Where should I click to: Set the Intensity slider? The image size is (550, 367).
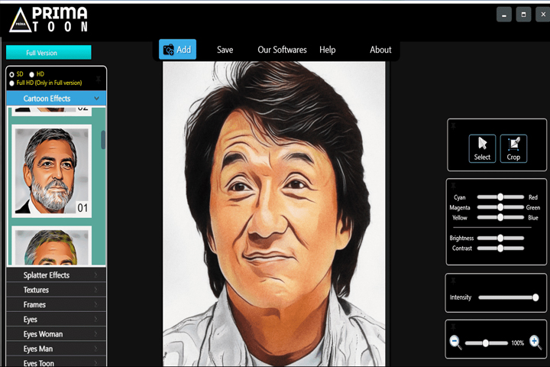point(509,297)
